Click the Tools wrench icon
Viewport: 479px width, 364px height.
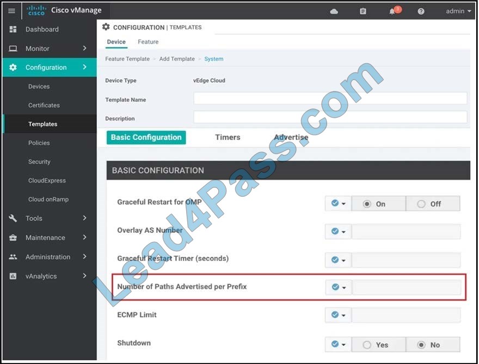click(13, 218)
